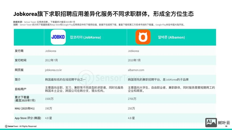Click the MAU (2025年H1) row label
The width and height of the screenshot is (232, 130).
[x=25, y=108]
